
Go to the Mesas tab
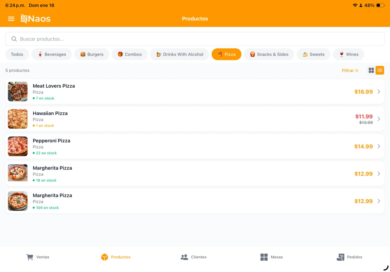[271, 257]
